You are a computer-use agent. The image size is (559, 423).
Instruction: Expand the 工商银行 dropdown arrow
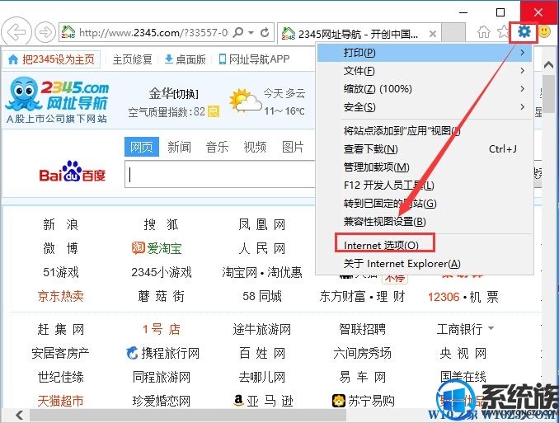pos(491,328)
